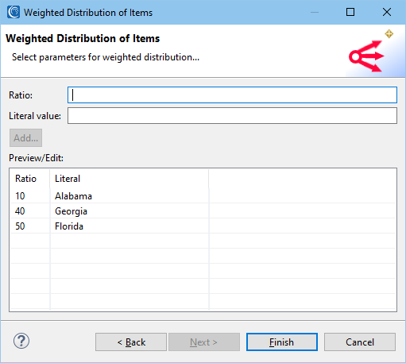Click the Add... button
The image size is (406, 363).
tap(25, 137)
